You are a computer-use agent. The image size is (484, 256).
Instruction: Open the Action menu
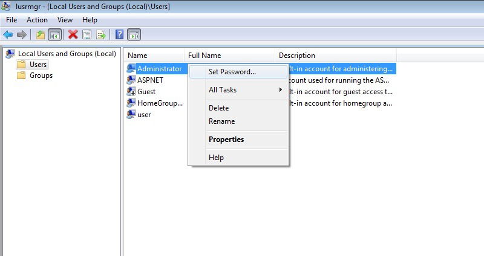tap(37, 20)
